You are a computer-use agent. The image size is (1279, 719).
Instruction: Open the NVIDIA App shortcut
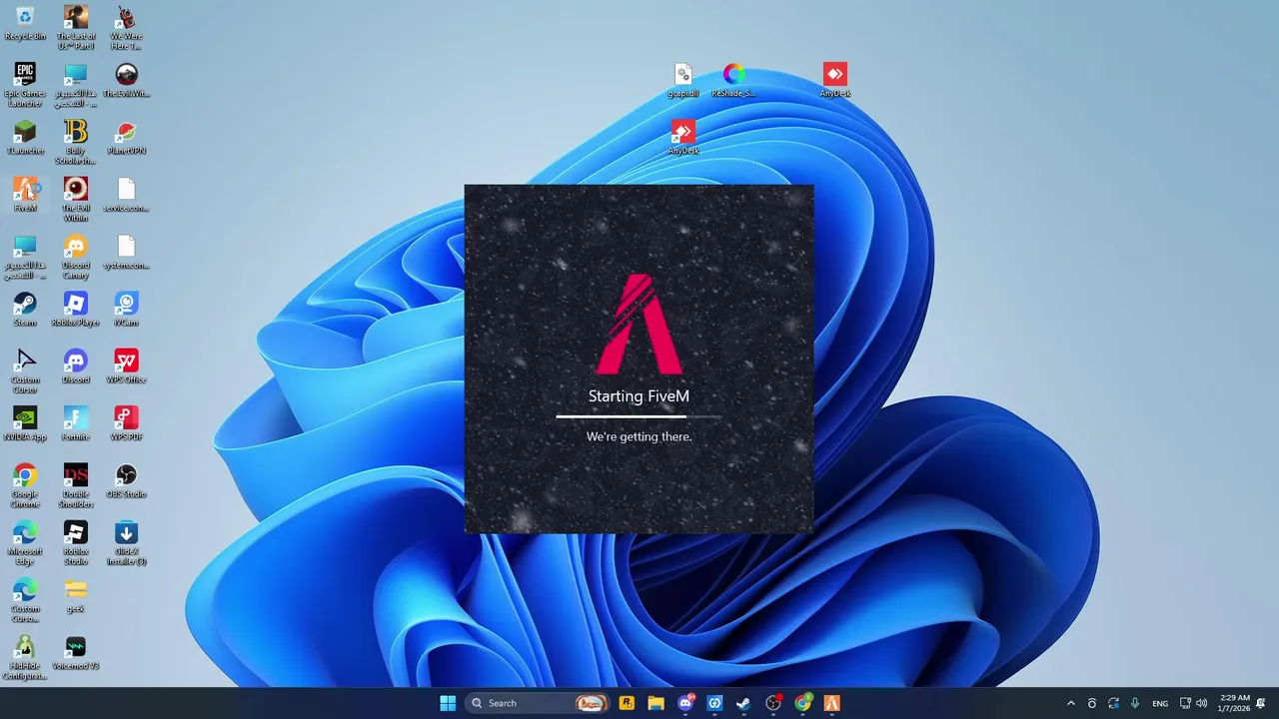point(25,422)
